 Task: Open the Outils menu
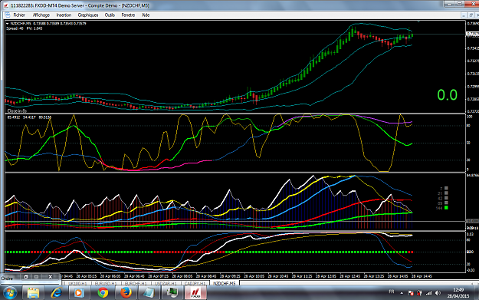tap(110, 15)
